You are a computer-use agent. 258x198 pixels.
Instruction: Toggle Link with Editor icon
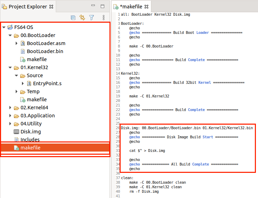(x=82, y=17)
